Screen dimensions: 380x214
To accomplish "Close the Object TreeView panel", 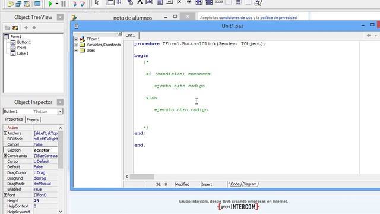I will [x=60, y=17].
